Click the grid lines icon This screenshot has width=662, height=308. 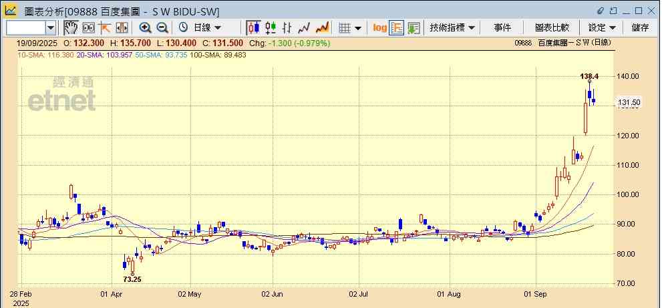(345, 28)
